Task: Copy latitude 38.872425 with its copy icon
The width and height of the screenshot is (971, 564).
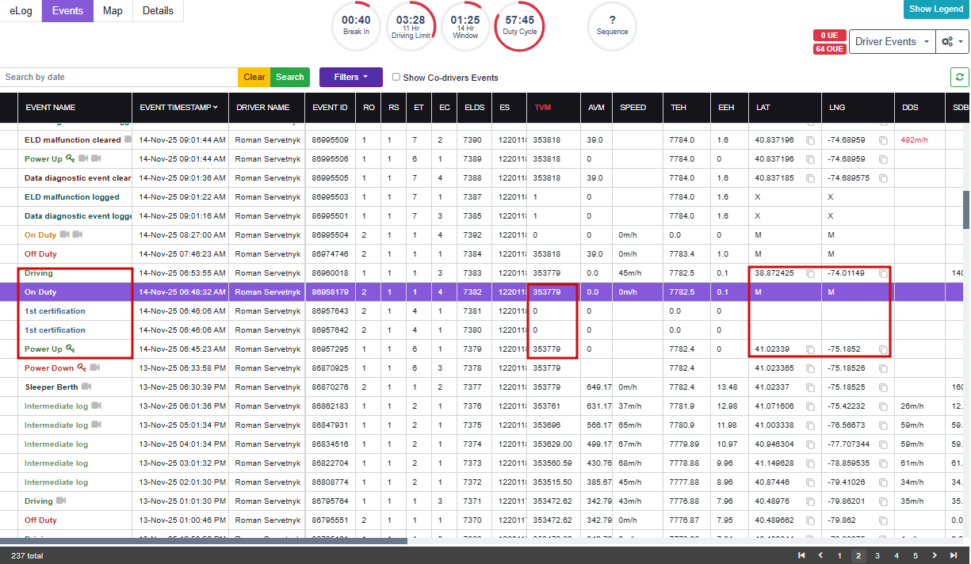Action: 810,273
